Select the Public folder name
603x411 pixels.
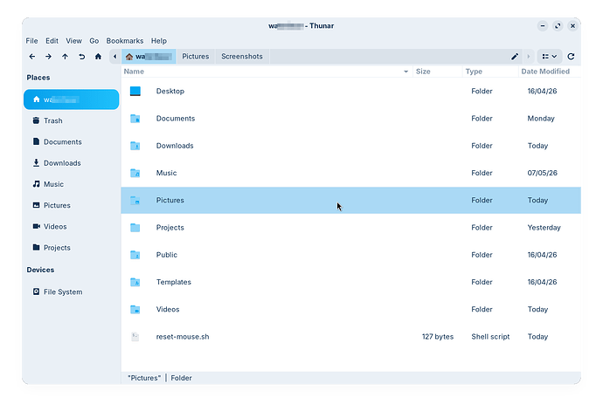[x=167, y=255]
